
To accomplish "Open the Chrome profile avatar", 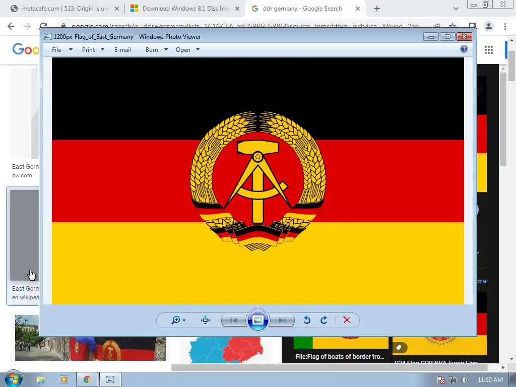I will [x=489, y=26].
